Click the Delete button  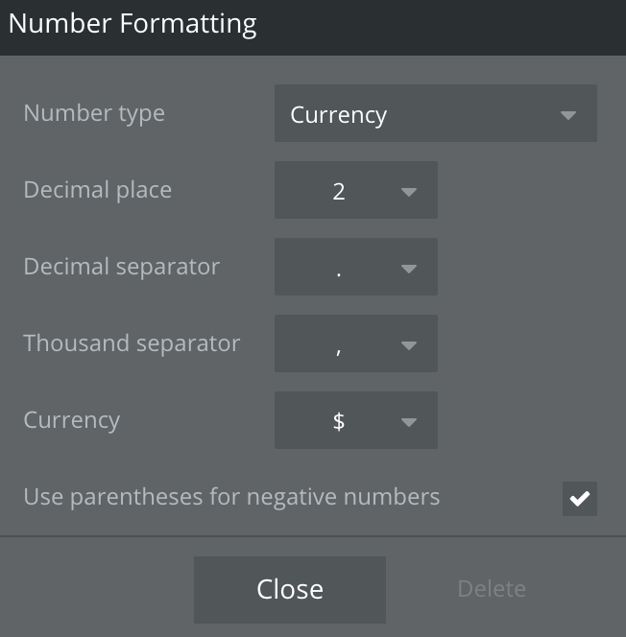click(492, 589)
